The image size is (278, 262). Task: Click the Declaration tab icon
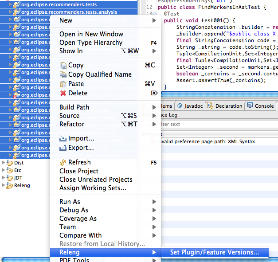(210, 106)
